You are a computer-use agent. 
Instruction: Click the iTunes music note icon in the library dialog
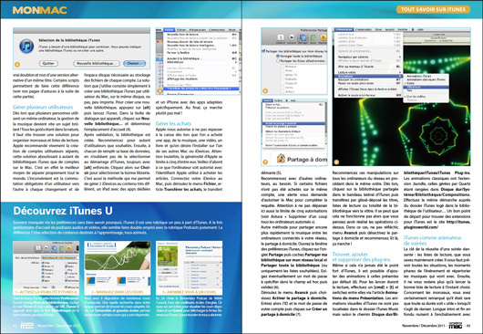(26, 47)
